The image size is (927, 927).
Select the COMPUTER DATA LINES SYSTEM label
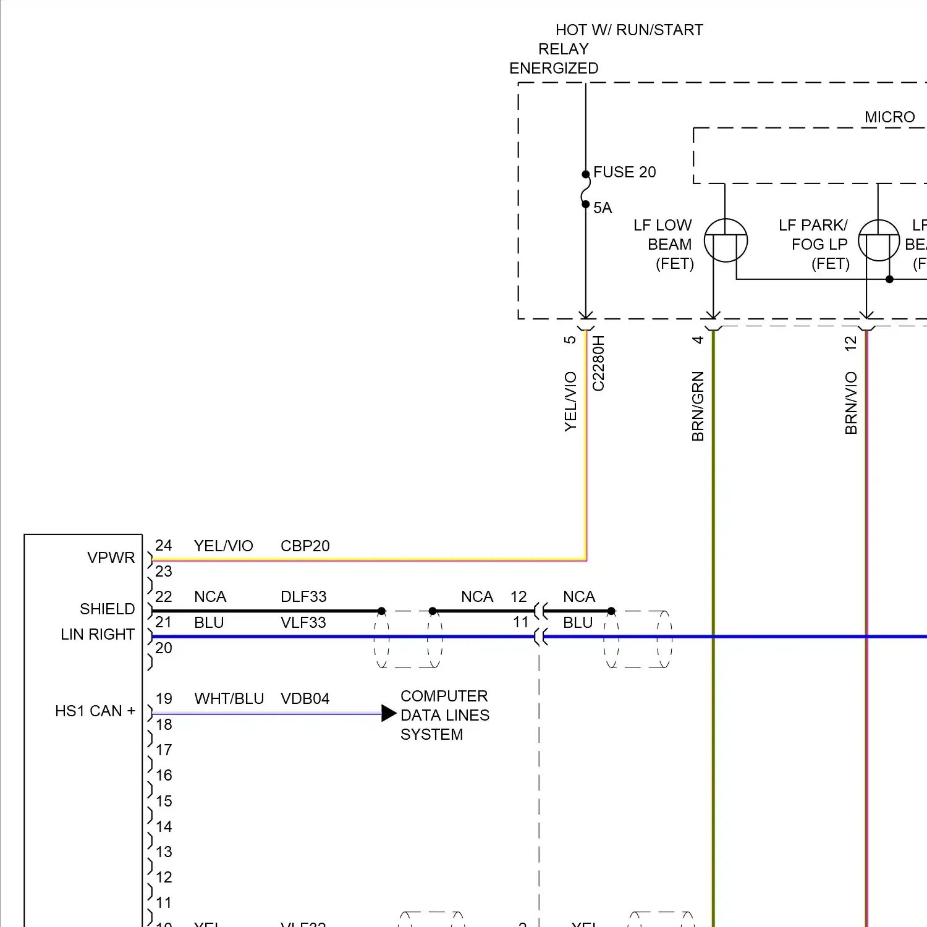[x=444, y=715]
